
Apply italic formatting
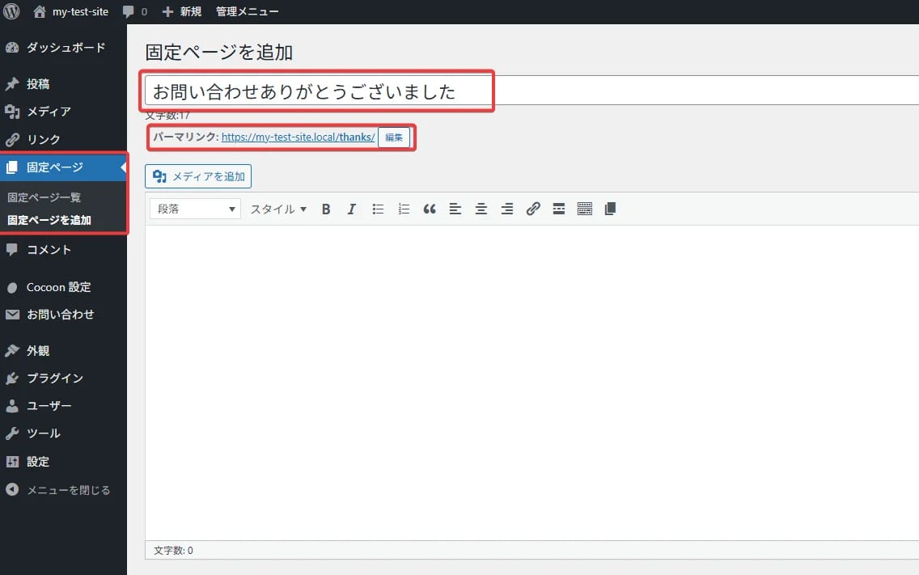click(352, 209)
